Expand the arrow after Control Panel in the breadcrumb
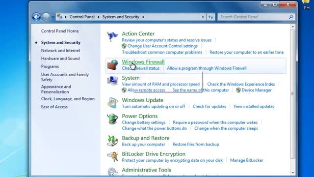 99,17
